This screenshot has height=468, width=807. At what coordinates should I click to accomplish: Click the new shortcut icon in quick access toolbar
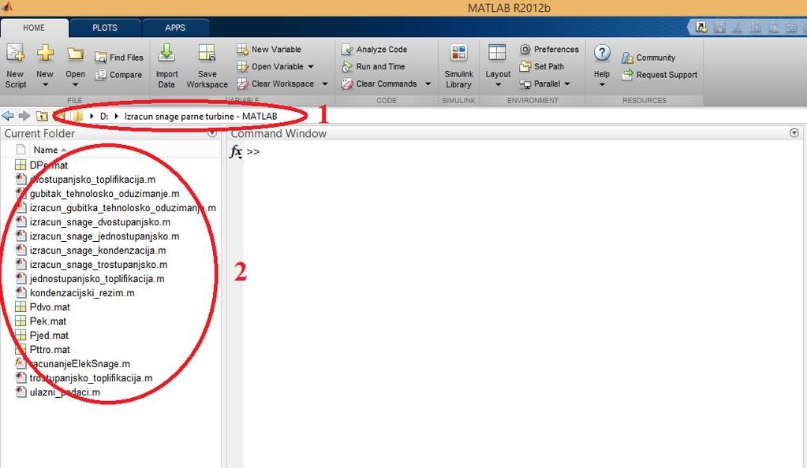tap(701, 28)
